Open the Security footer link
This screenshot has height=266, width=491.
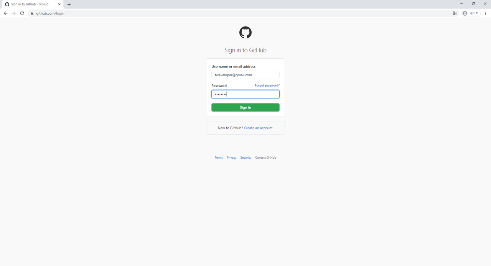click(x=245, y=158)
